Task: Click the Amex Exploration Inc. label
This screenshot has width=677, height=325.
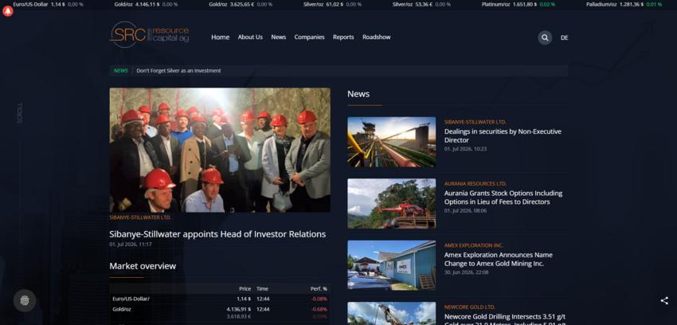Action: pyautogui.click(x=474, y=245)
